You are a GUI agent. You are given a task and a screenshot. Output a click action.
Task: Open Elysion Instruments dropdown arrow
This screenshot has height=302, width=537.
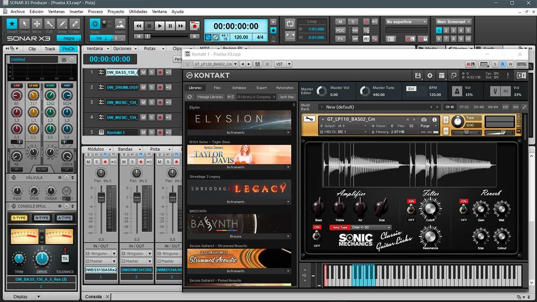coord(288,132)
